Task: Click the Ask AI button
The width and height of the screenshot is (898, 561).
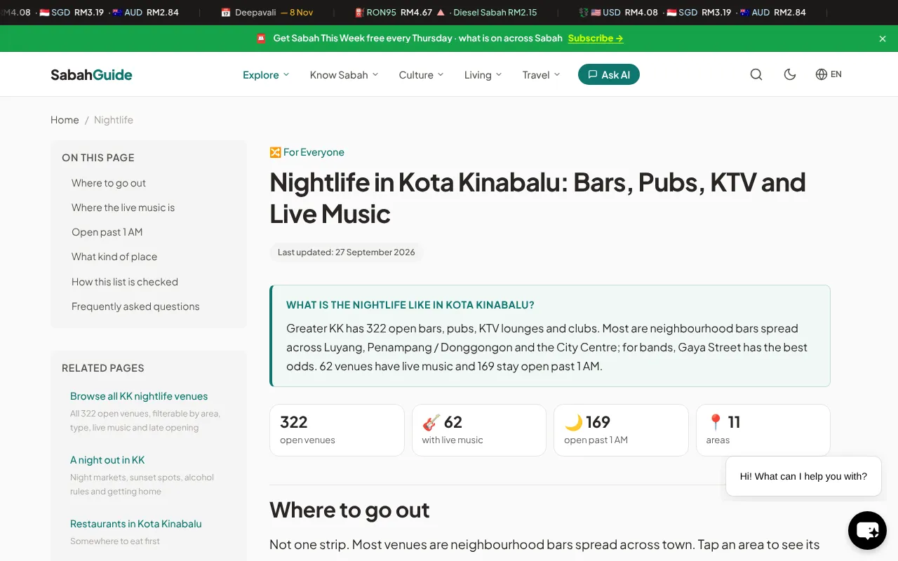Action: pos(609,74)
